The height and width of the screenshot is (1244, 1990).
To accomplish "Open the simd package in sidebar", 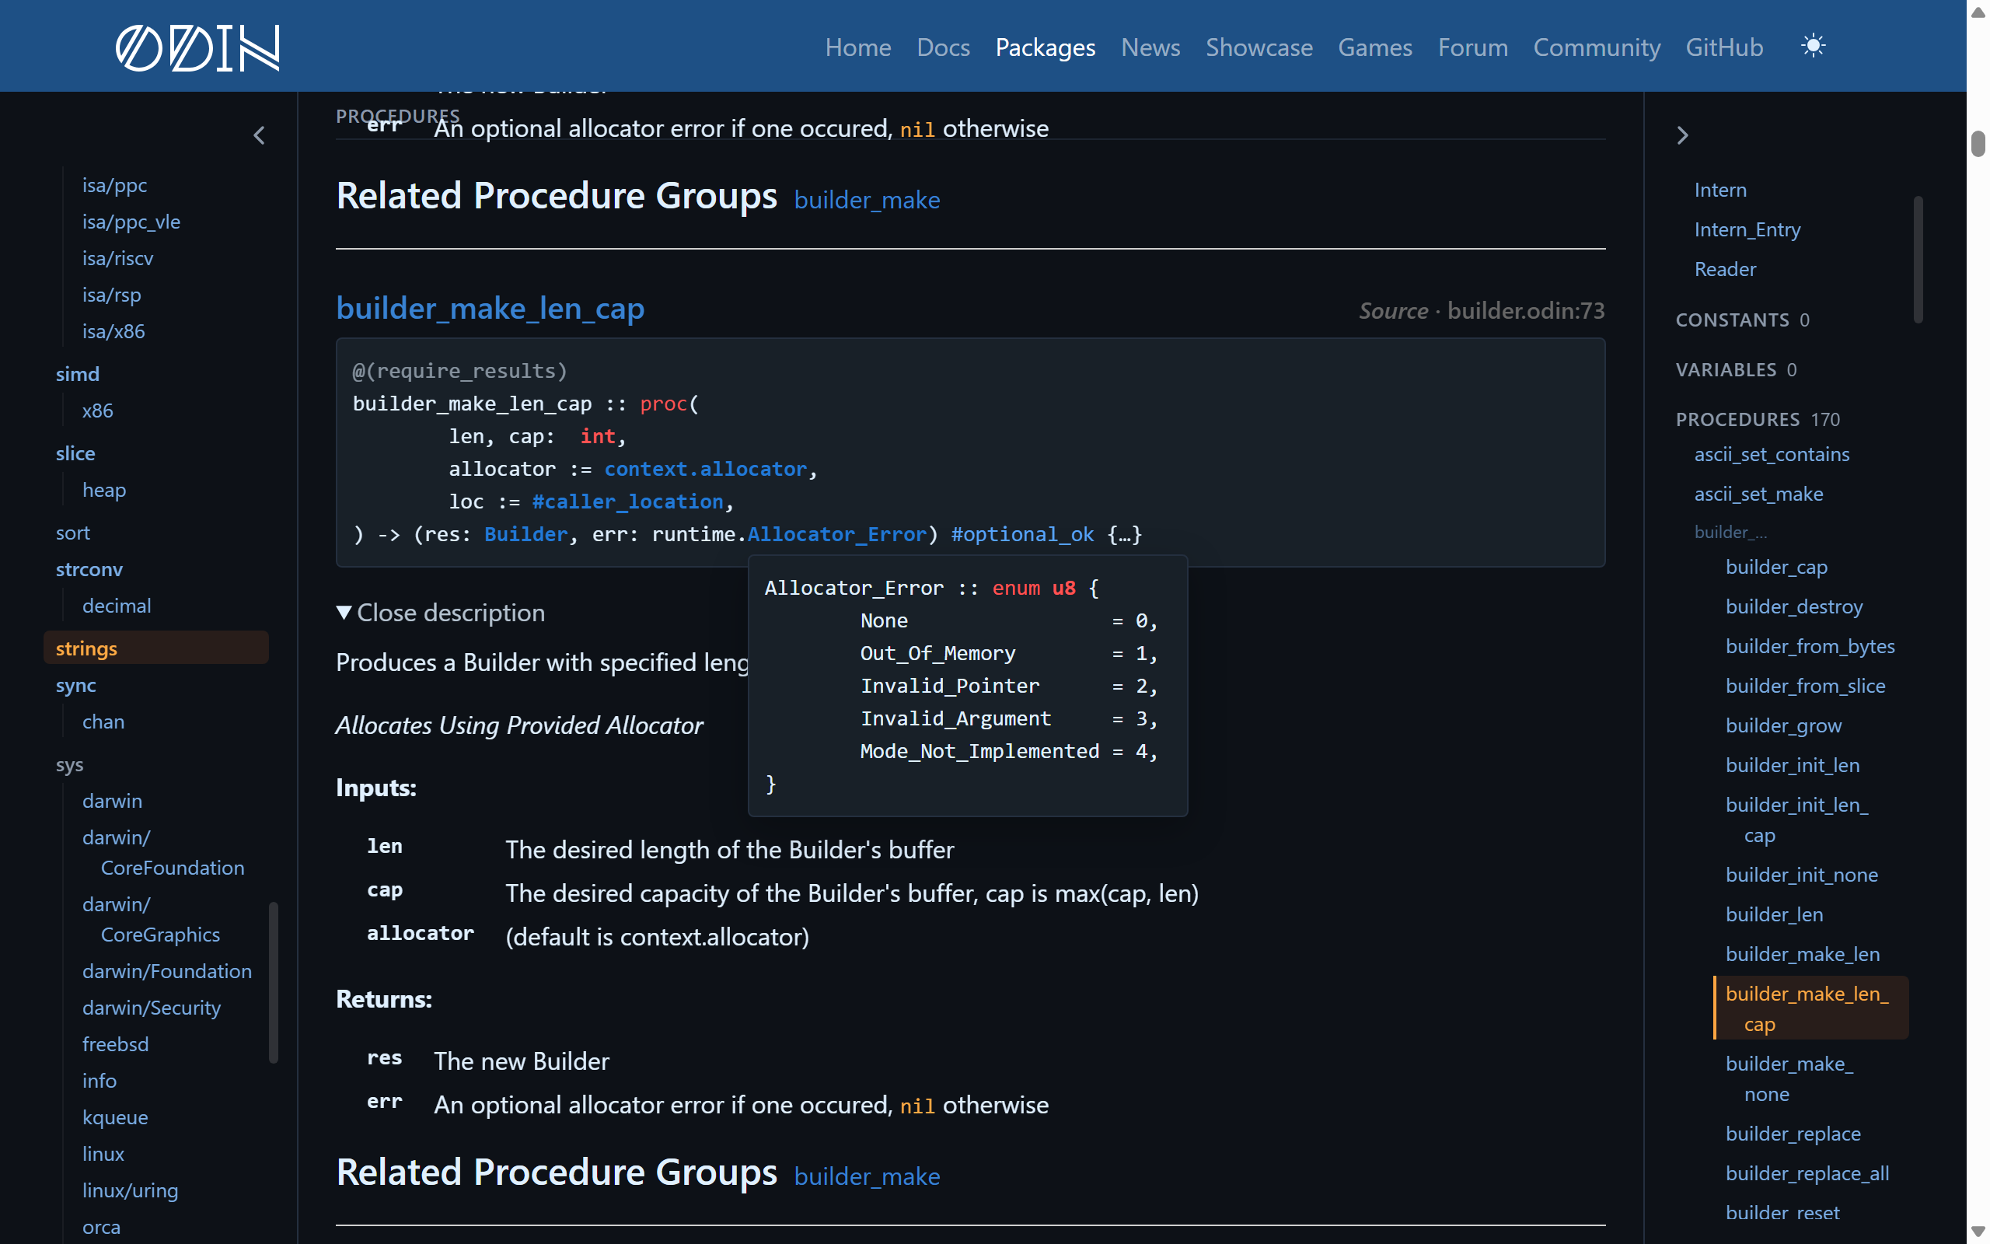I will tap(77, 373).
